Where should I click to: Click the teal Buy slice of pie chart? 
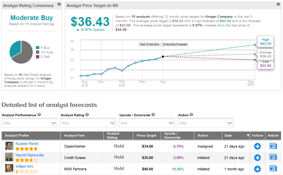pyautogui.click(x=15, y=49)
